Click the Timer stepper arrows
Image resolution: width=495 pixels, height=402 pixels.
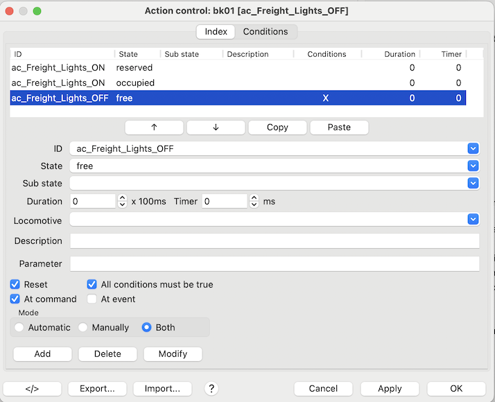pyautogui.click(x=254, y=202)
